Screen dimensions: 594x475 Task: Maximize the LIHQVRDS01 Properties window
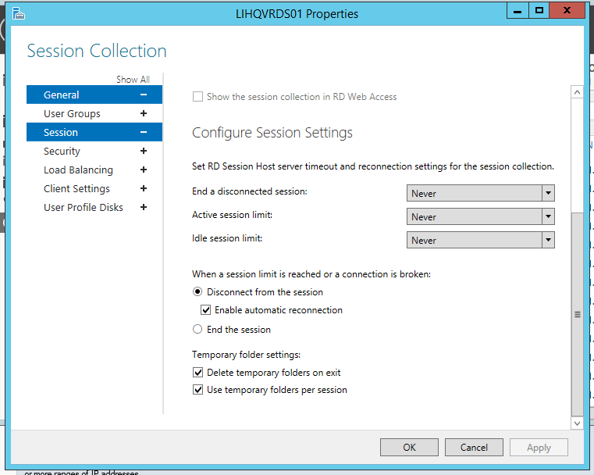[x=539, y=11]
